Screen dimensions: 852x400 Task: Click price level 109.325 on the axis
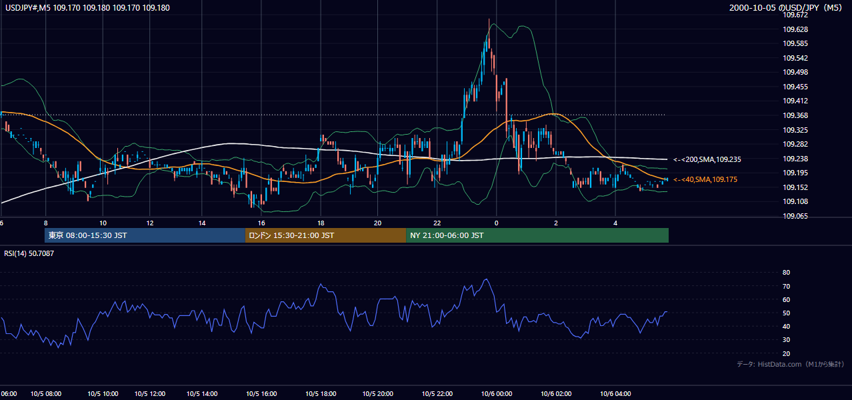797,130
